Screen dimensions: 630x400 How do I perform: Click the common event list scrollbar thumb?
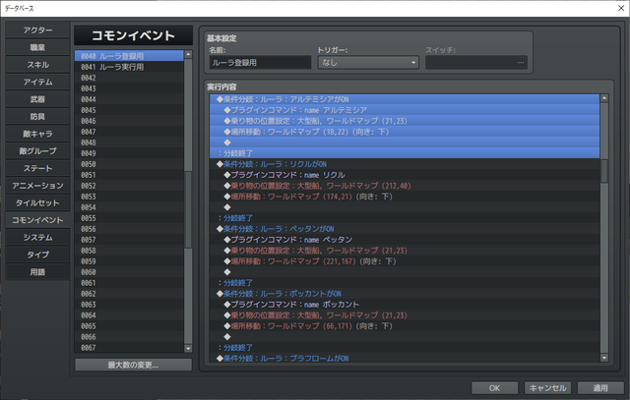188,209
